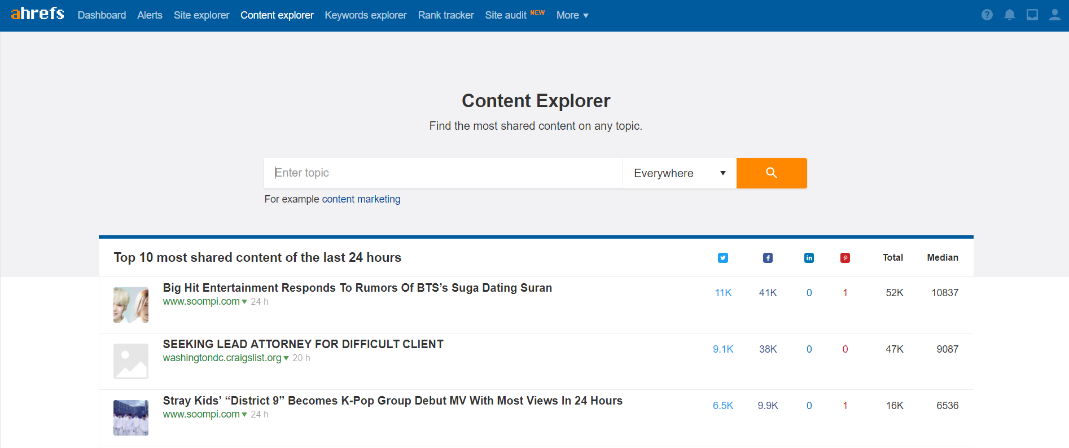
Task: Expand the More menu in navigation
Action: tap(572, 15)
